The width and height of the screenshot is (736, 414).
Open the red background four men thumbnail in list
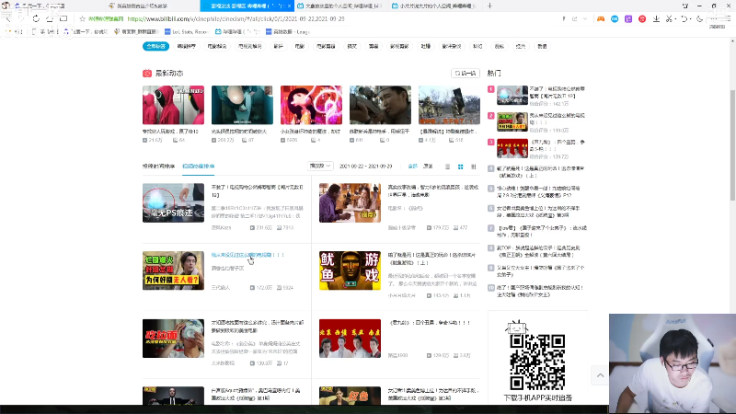tap(350, 339)
